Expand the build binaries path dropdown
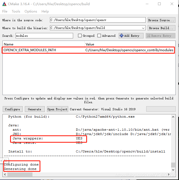 (143, 28)
